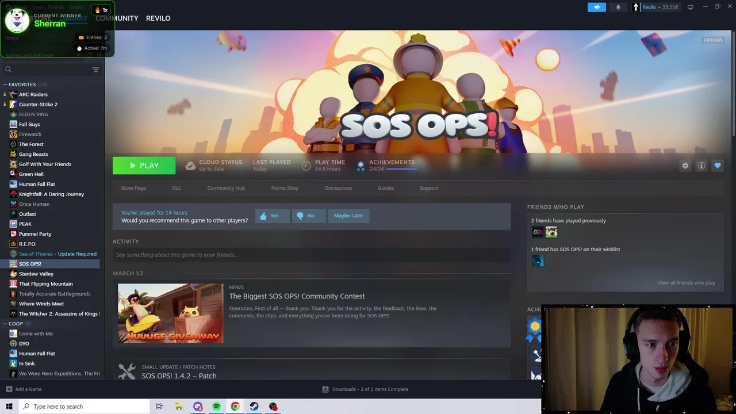View all friends who play

tap(686, 283)
